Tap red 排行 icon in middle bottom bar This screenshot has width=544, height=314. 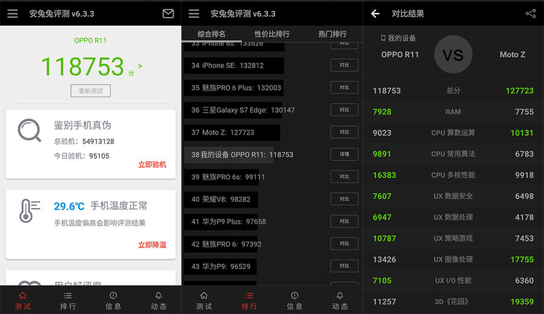(249, 296)
